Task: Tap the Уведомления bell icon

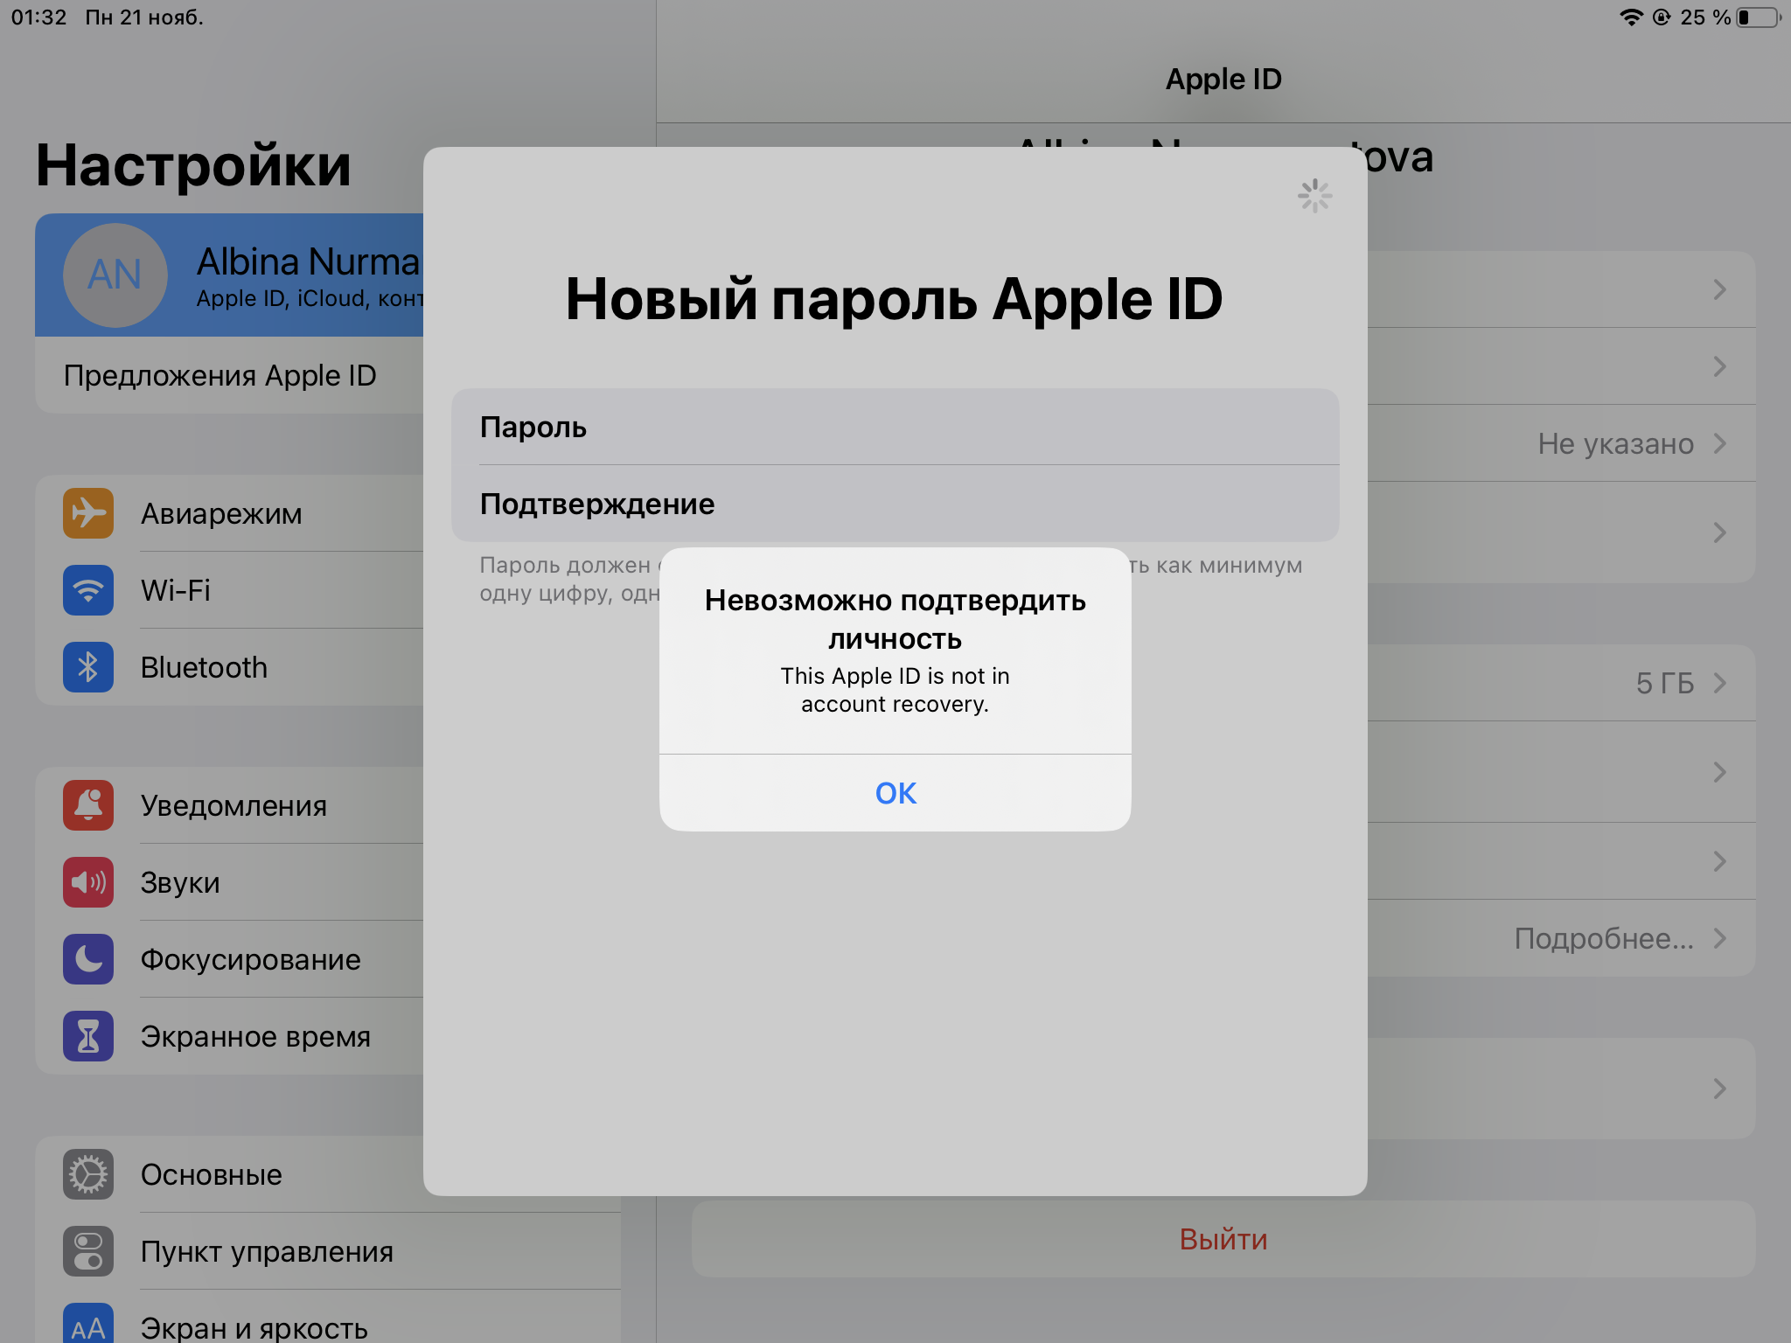Action: [88, 805]
